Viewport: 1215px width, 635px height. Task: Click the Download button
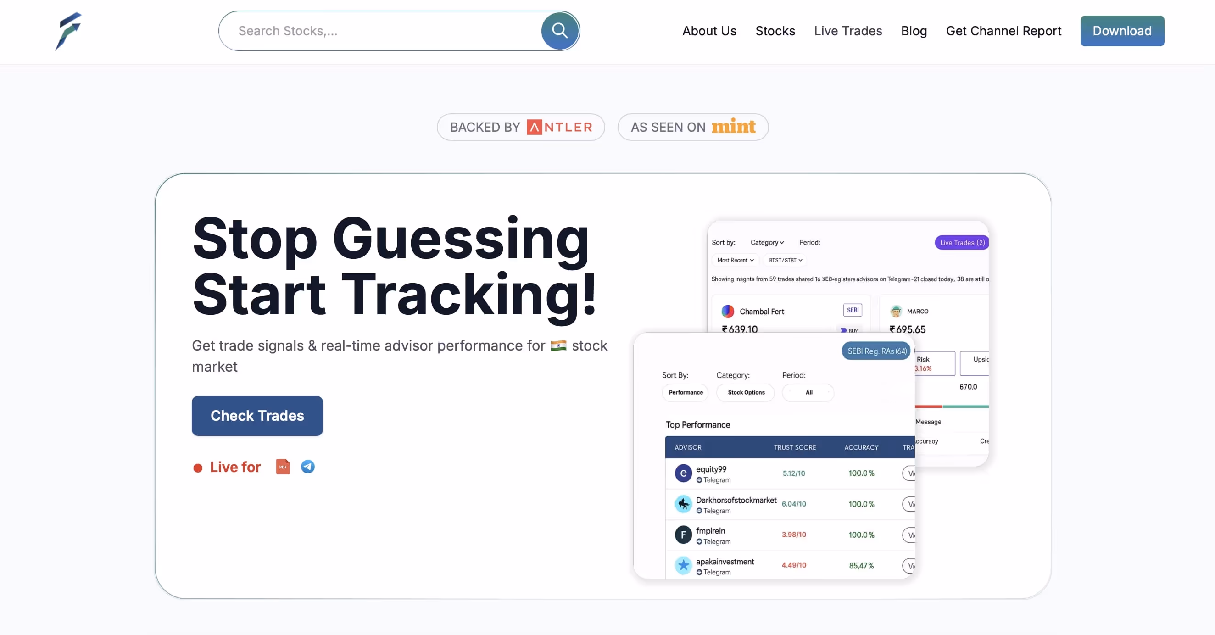pos(1121,31)
